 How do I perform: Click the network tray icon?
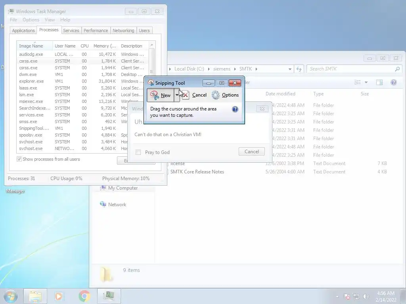pos(356,296)
